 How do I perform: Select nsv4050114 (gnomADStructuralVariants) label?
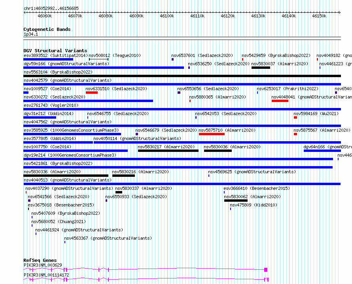pyautogui.click(x=137, y=138)
